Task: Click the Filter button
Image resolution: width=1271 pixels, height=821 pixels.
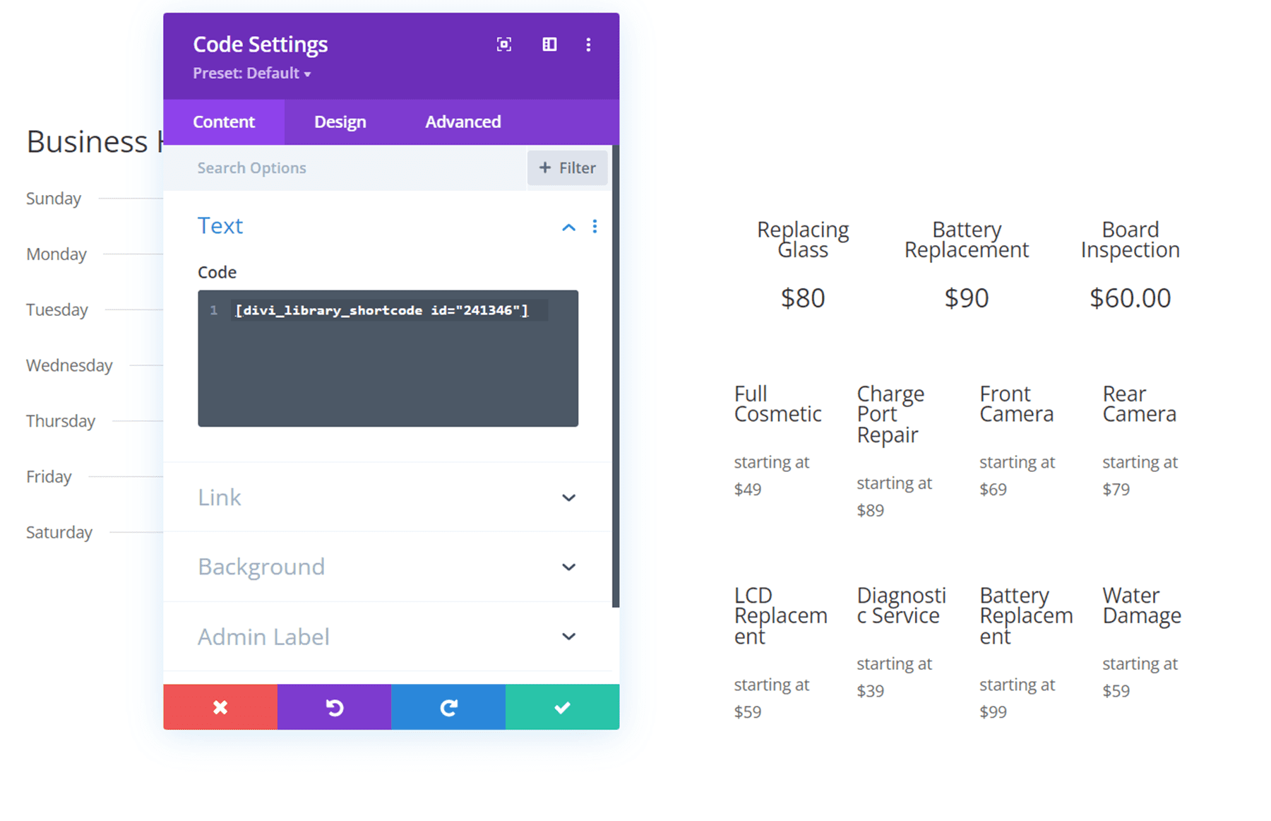Action: click(567, 167)
